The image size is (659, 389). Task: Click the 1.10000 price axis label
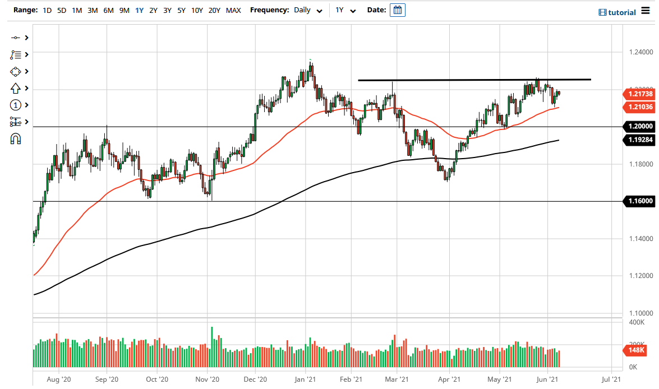(x=641, y=313)
